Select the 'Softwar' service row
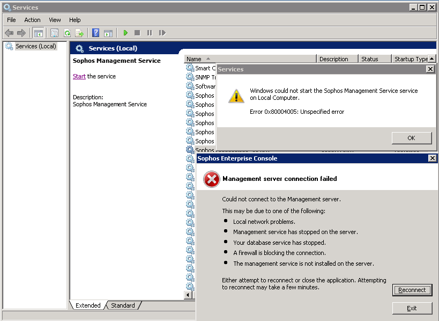 pyautogui.click(x=201, y=86)
